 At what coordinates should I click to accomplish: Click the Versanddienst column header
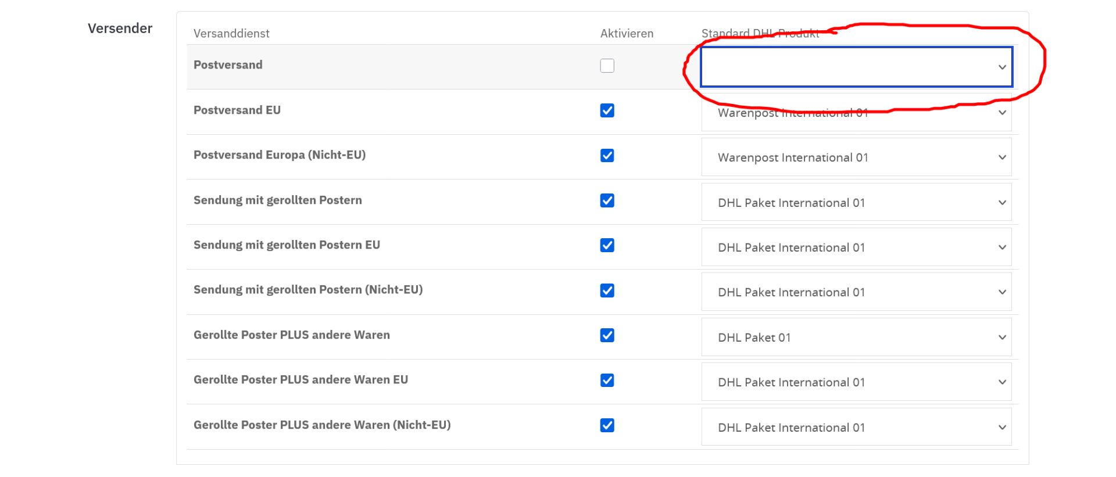[231, 34]
